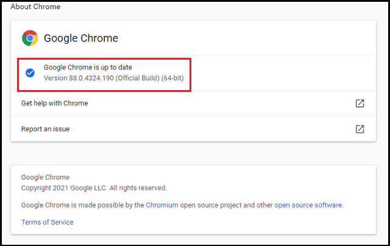Click the 'made possible by the' sentence text
Viewport: 390px width, 246px height.
[111, 205]
